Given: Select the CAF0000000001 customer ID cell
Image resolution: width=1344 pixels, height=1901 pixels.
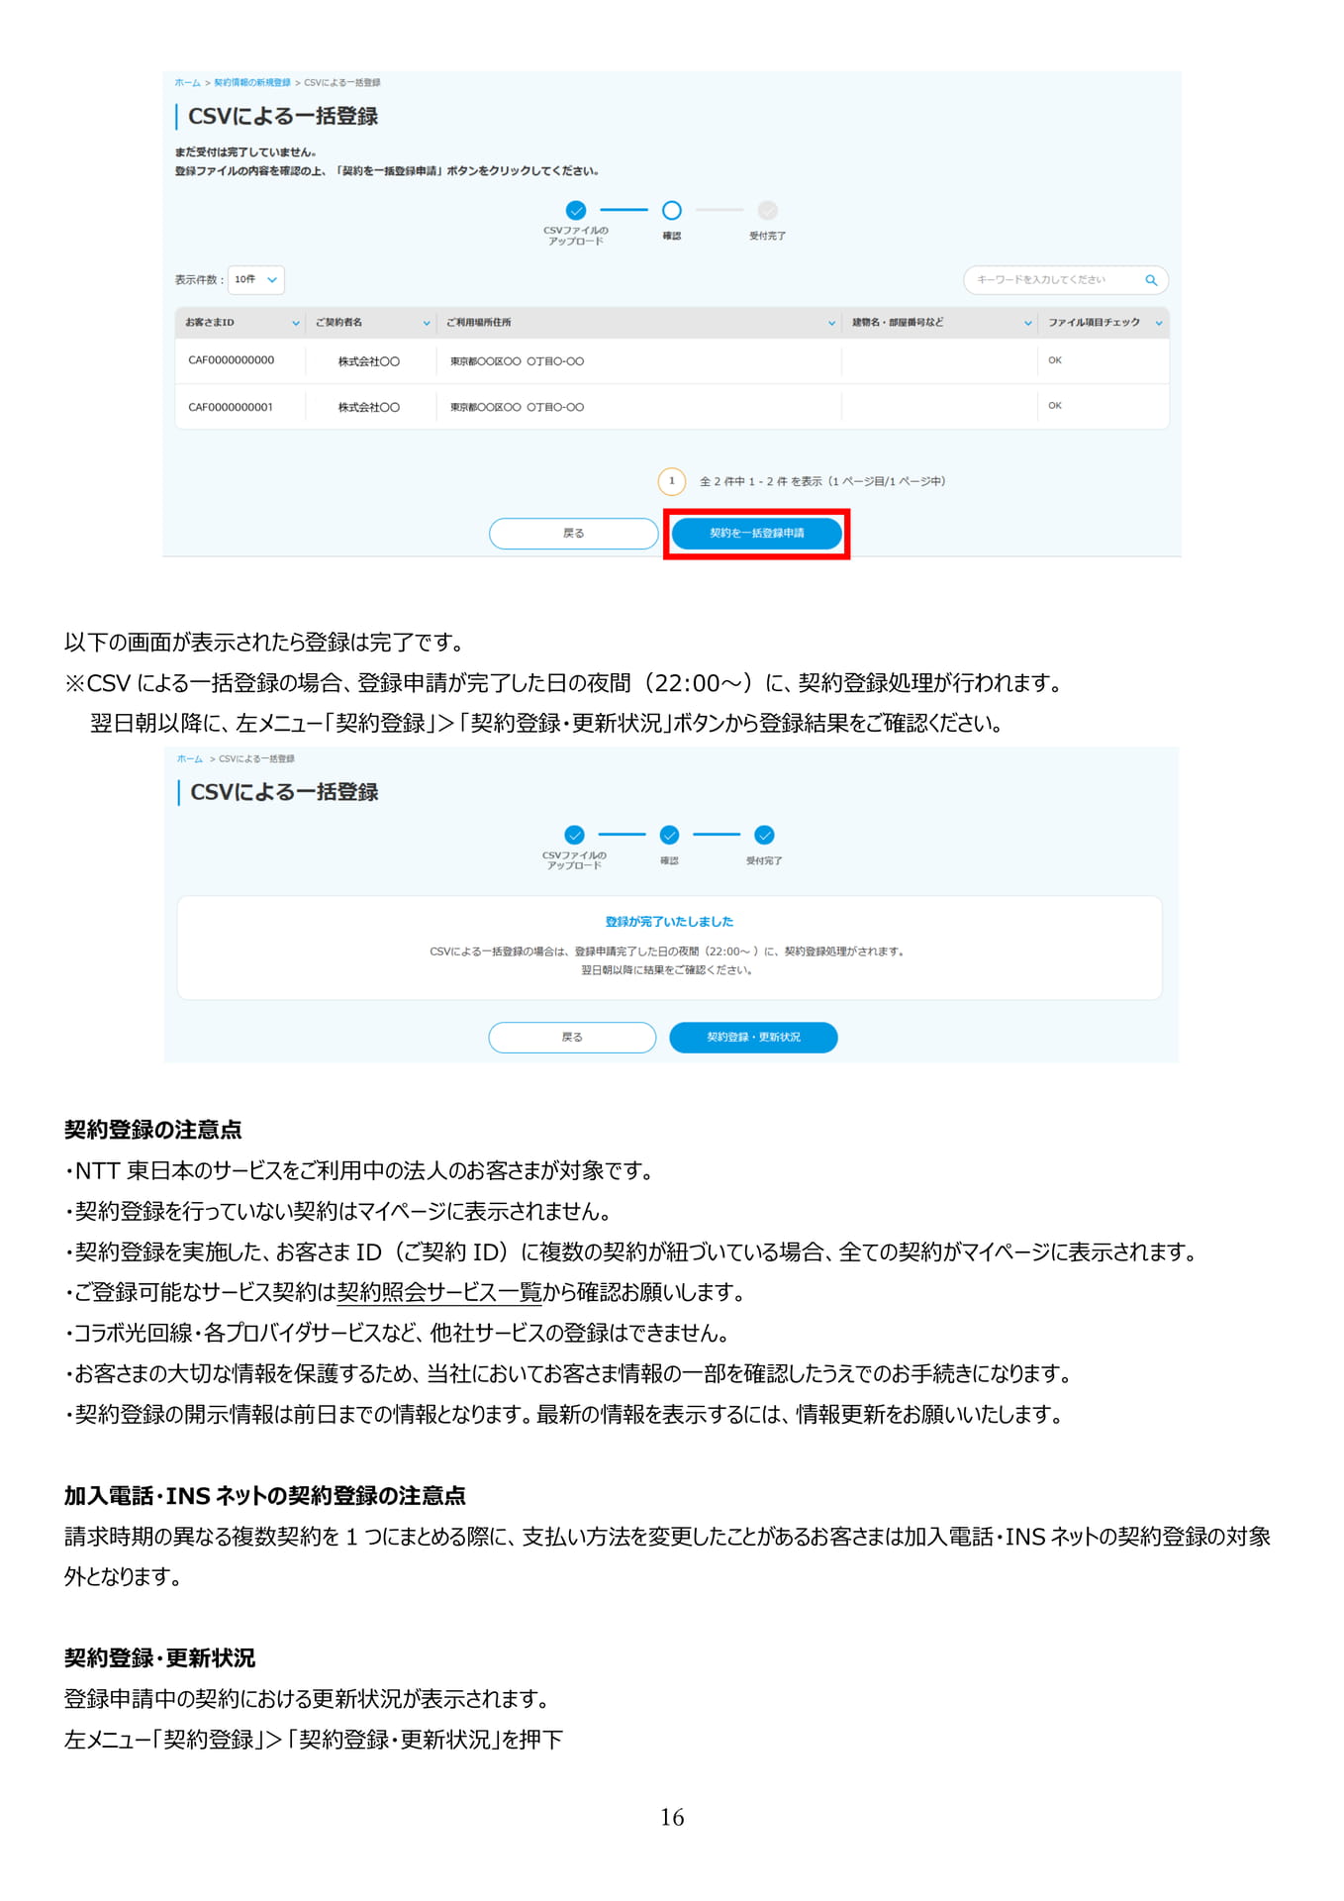Looking at the screenshot, I should click(231, 407).
